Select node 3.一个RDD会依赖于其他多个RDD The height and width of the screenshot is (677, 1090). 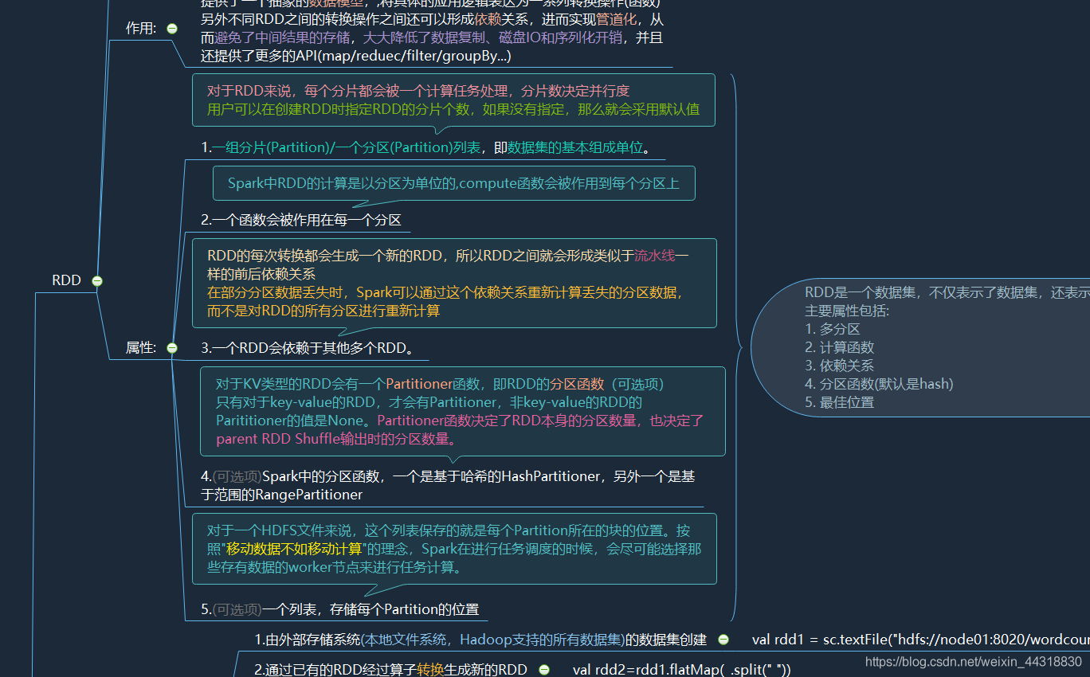308,348
